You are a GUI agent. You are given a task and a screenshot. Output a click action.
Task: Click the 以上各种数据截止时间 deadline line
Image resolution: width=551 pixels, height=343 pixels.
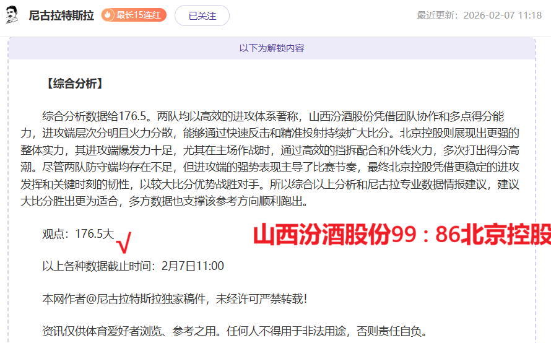(132, 266)
